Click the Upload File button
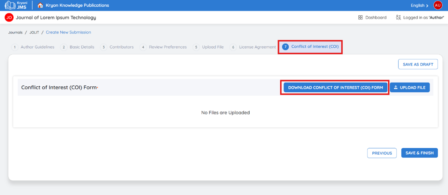Screen dimensions: 448x195 (410, 87)
